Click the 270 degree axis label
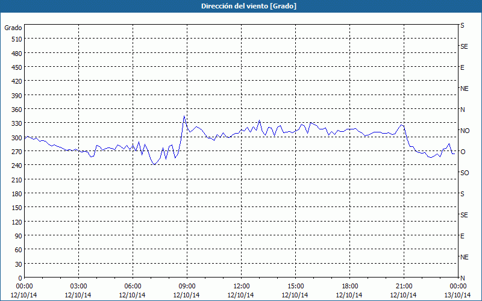The image size is (482, 301). pyautogui.click(x=17, y=152)
